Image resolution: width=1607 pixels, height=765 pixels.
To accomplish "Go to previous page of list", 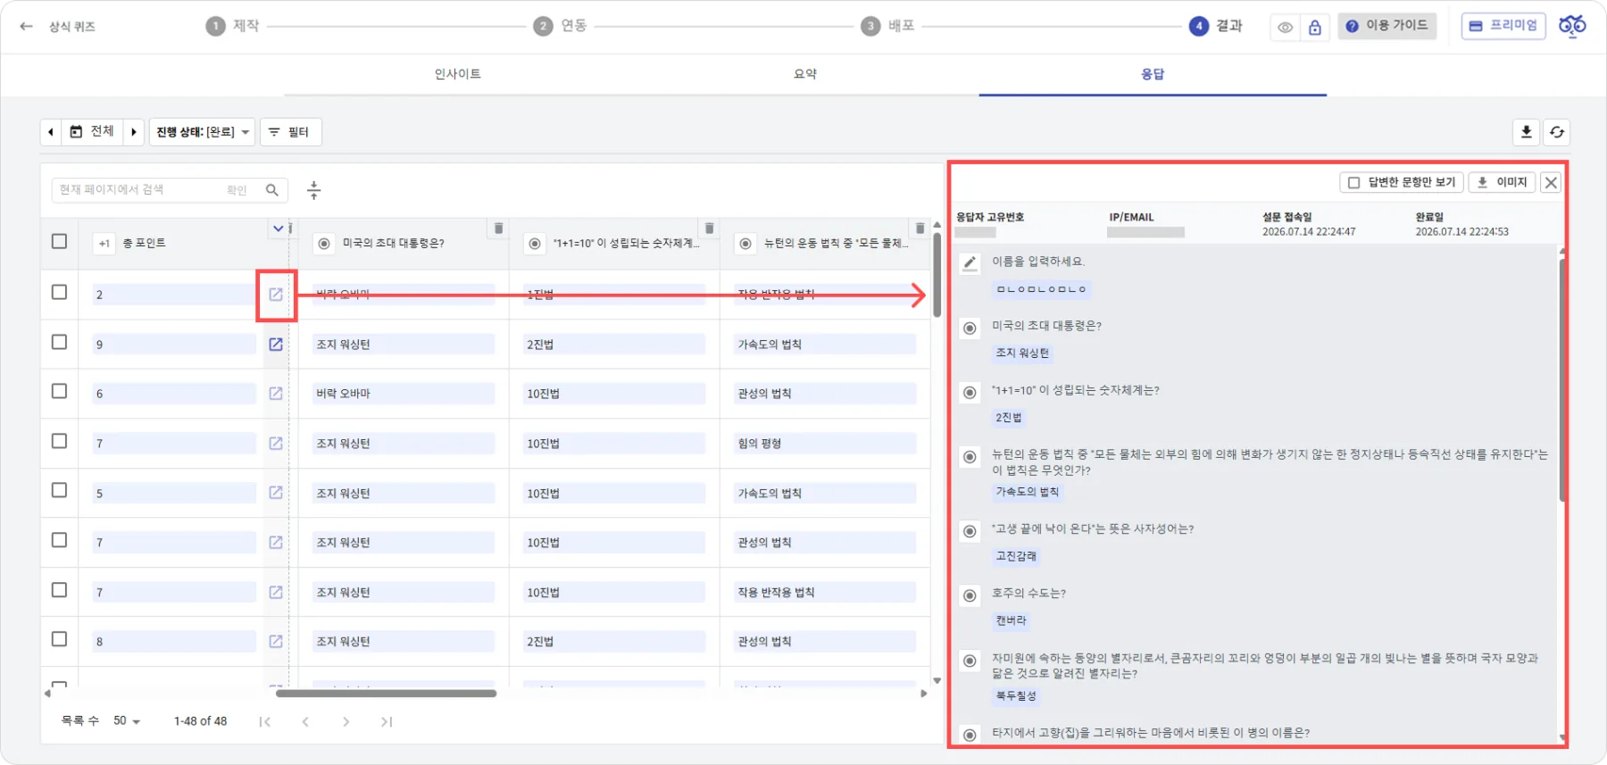I will [x=305, y=721].
